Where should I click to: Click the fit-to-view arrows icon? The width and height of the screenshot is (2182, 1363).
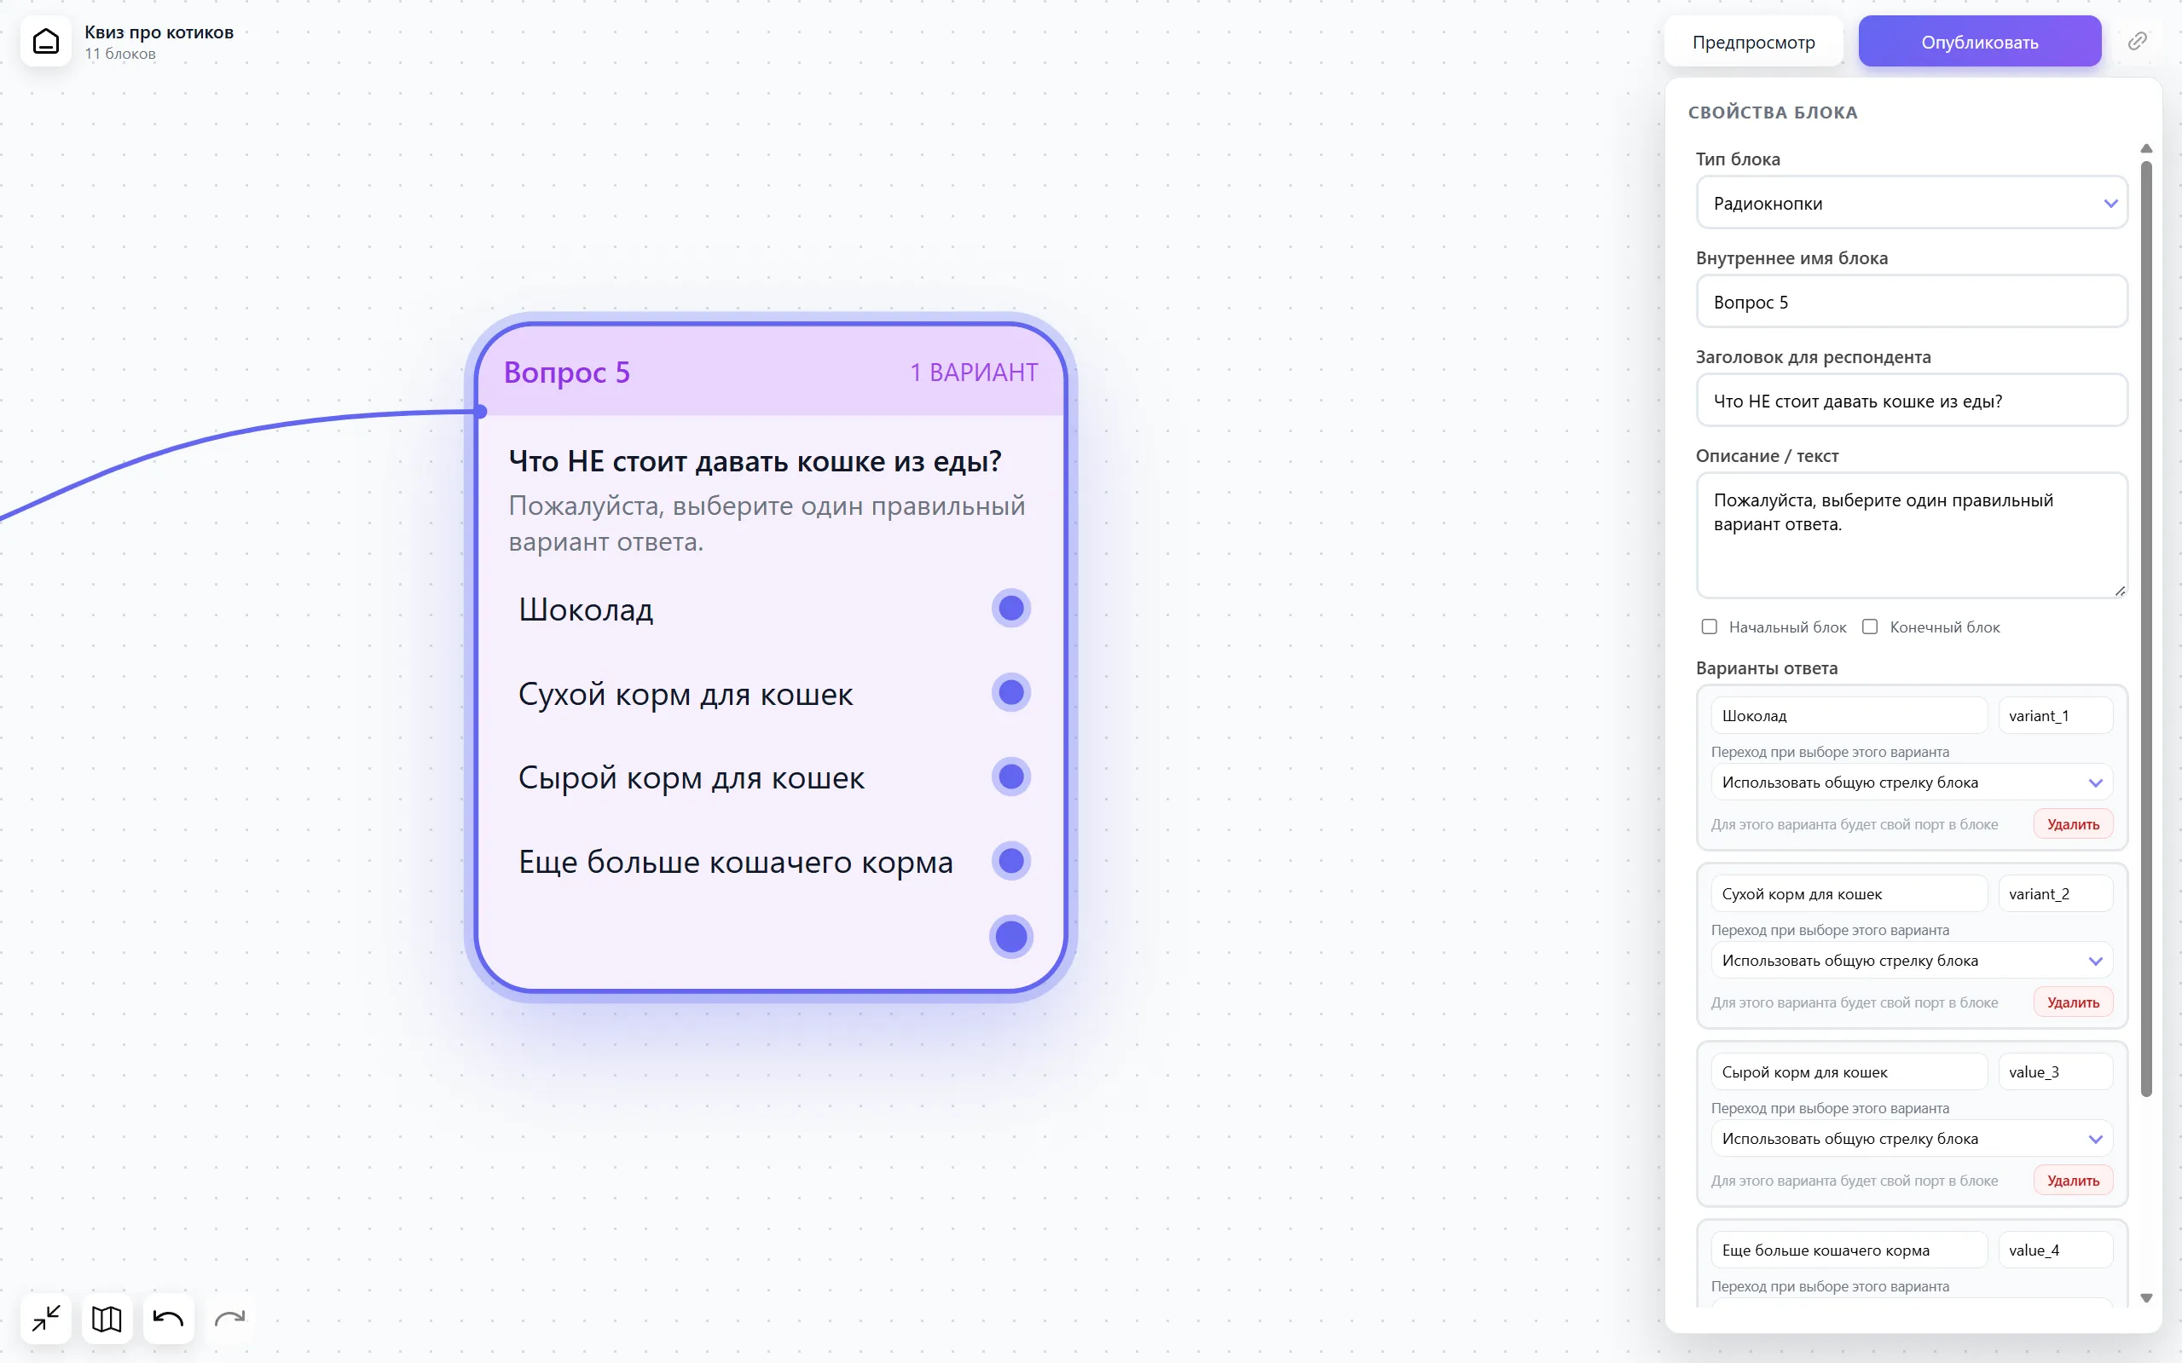coord(46,1319)
